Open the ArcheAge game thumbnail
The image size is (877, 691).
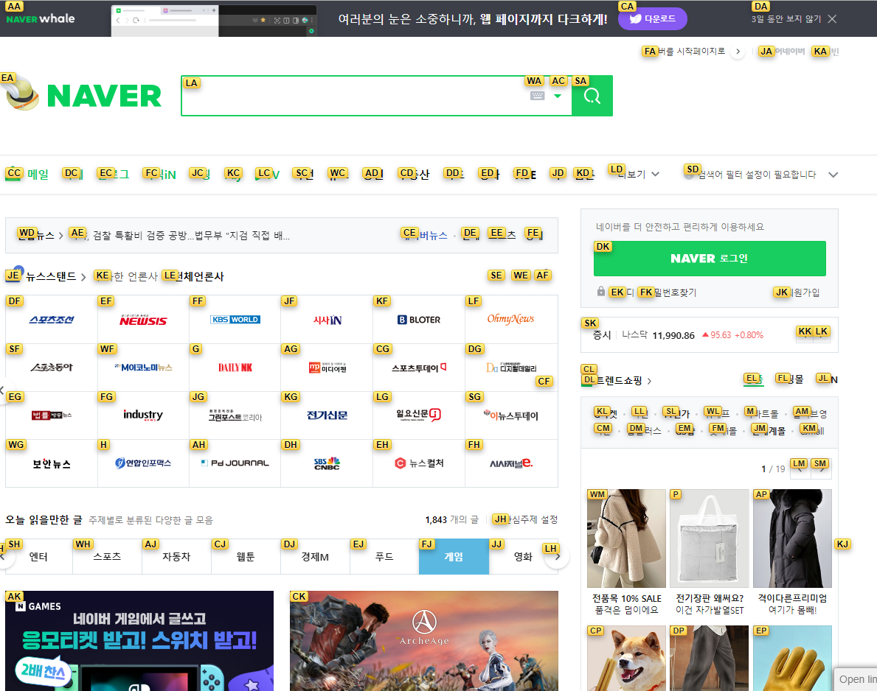pos(424,641)
